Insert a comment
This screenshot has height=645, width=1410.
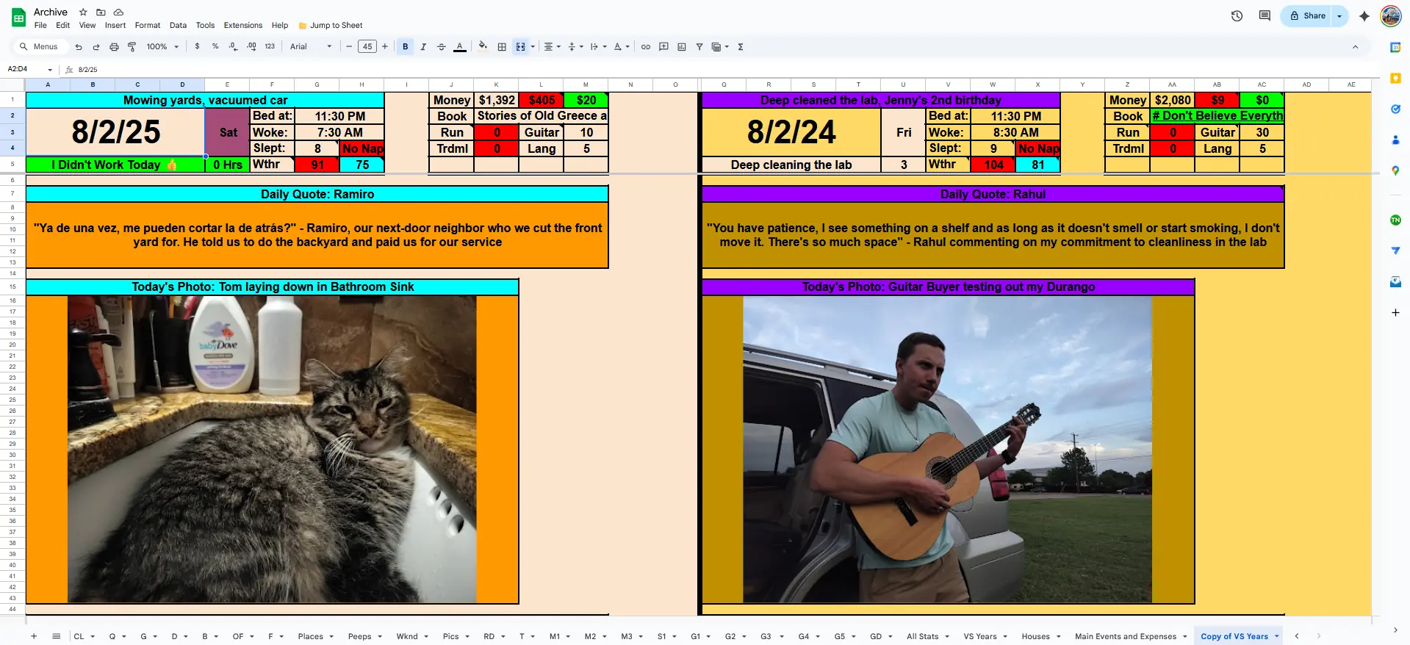pyautogui.click(x=663, y=46)
